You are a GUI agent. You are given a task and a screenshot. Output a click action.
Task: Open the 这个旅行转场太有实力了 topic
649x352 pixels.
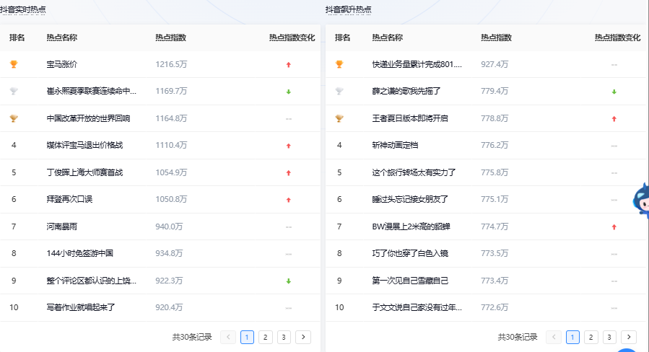[x=414, y=172]
